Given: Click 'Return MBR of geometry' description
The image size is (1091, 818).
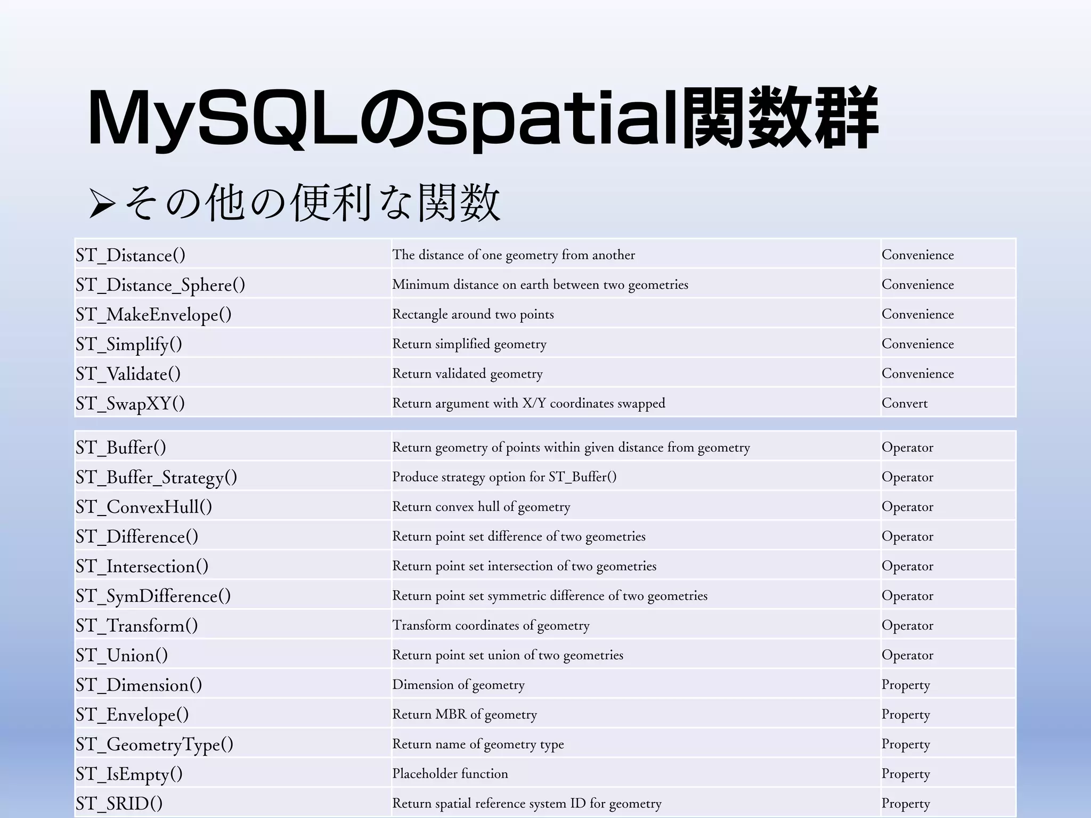Looking at the screenshot, I should click(x=465, y=715).
